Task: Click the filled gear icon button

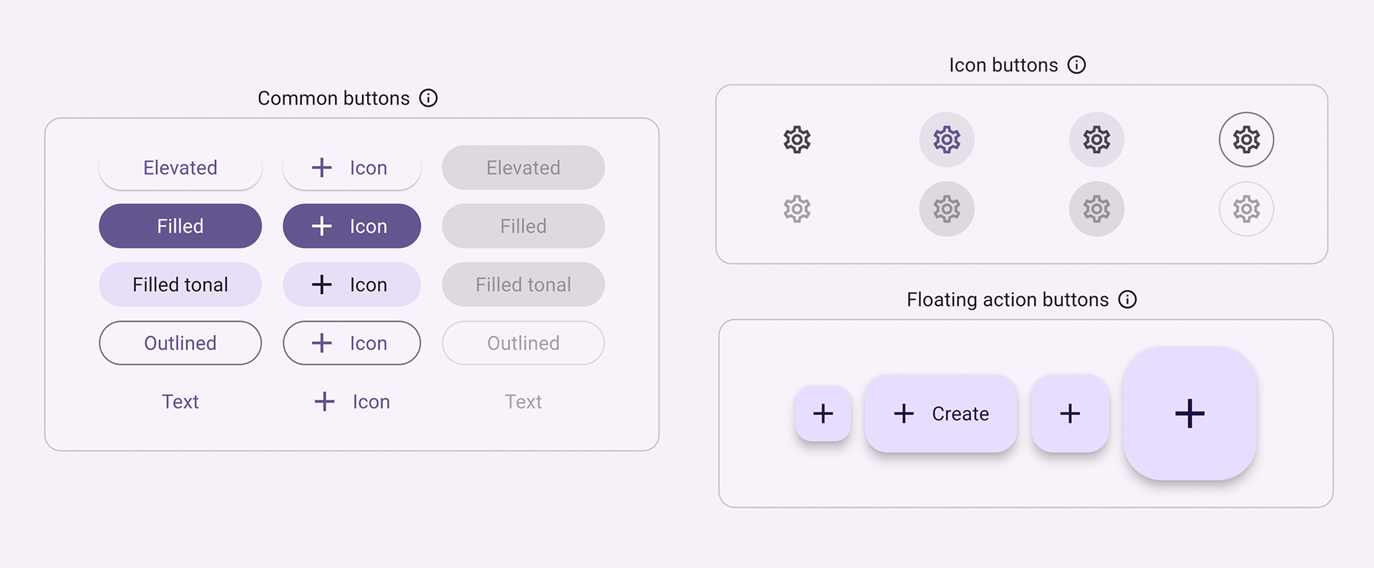Action: click(946, 139)
